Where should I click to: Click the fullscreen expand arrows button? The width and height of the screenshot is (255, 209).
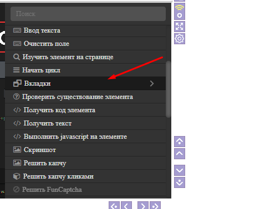(180, 27)
